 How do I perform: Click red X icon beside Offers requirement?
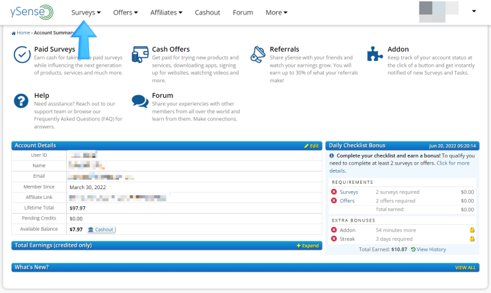point(334,200)
